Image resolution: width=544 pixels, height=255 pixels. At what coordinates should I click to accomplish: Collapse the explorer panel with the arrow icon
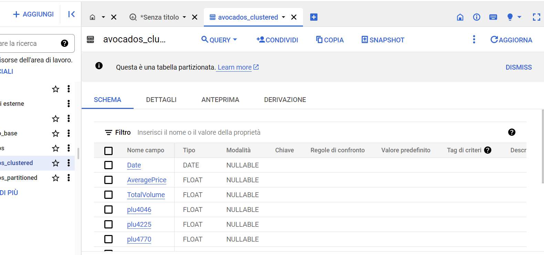coord(71,14)
